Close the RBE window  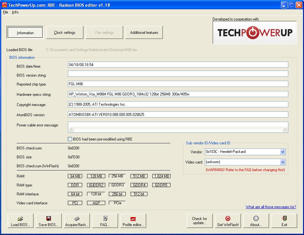click(x=299, y=5)
